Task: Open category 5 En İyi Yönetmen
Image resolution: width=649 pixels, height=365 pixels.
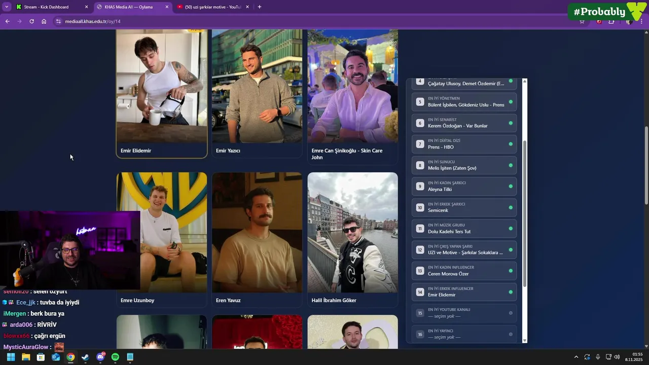Action: coord(464,101)
